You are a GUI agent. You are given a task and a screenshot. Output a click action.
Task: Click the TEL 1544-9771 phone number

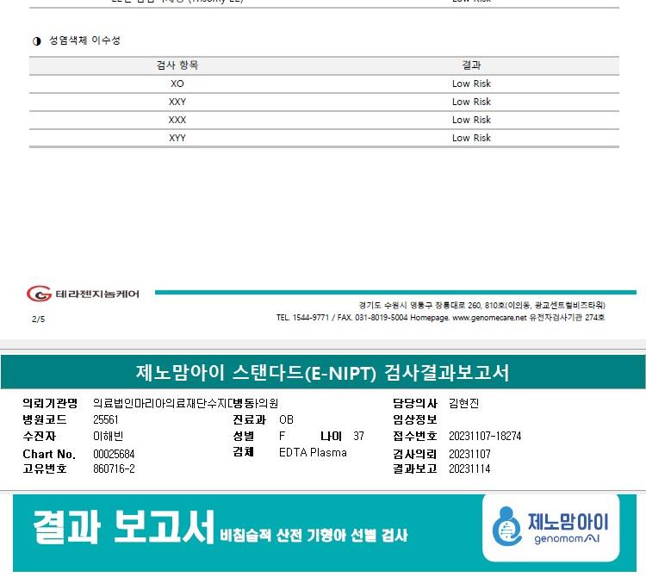point(303,318)
